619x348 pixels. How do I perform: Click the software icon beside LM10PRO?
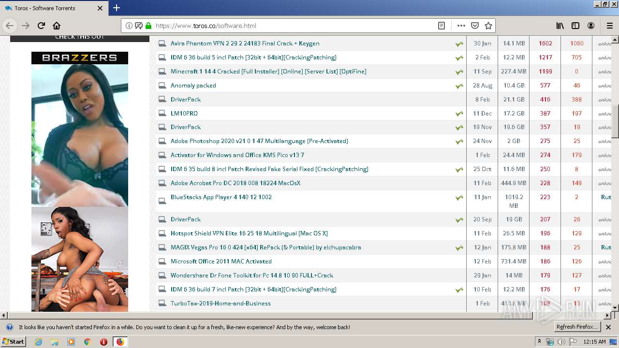(162, 114)
